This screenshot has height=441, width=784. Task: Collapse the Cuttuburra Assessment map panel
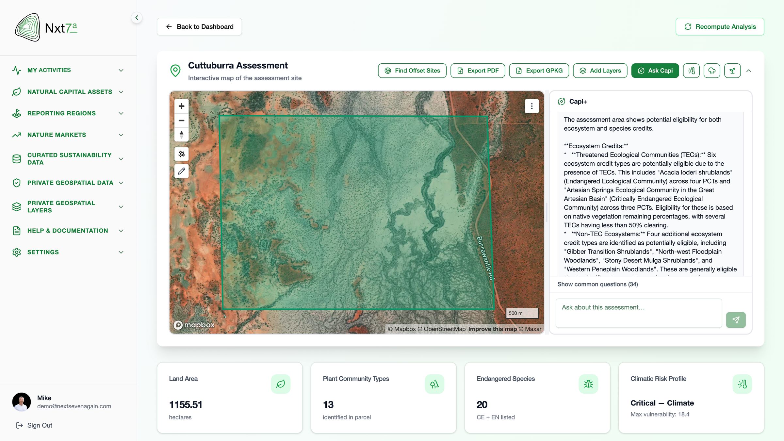point(749,71)
